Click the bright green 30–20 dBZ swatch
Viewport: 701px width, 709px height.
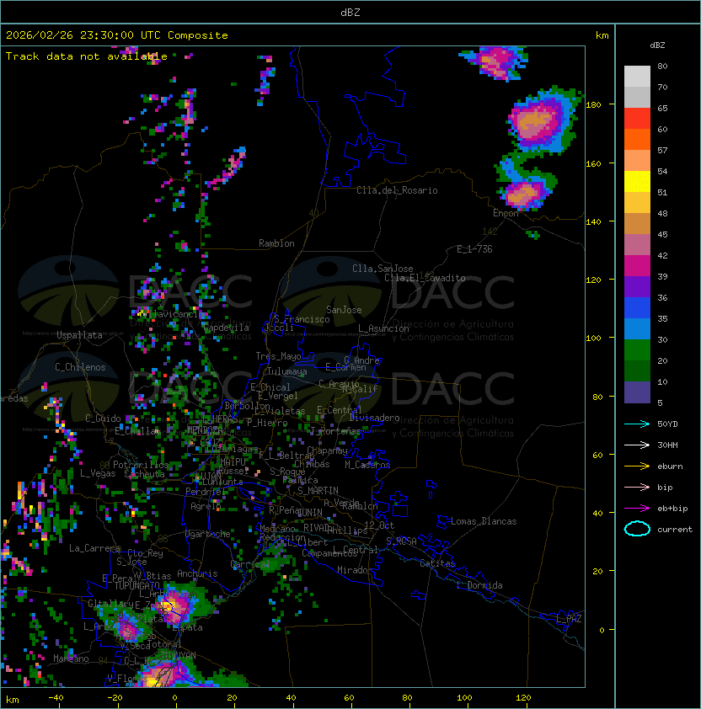[x=637, y=350]
